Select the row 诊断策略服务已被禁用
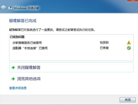 point(71,43)
